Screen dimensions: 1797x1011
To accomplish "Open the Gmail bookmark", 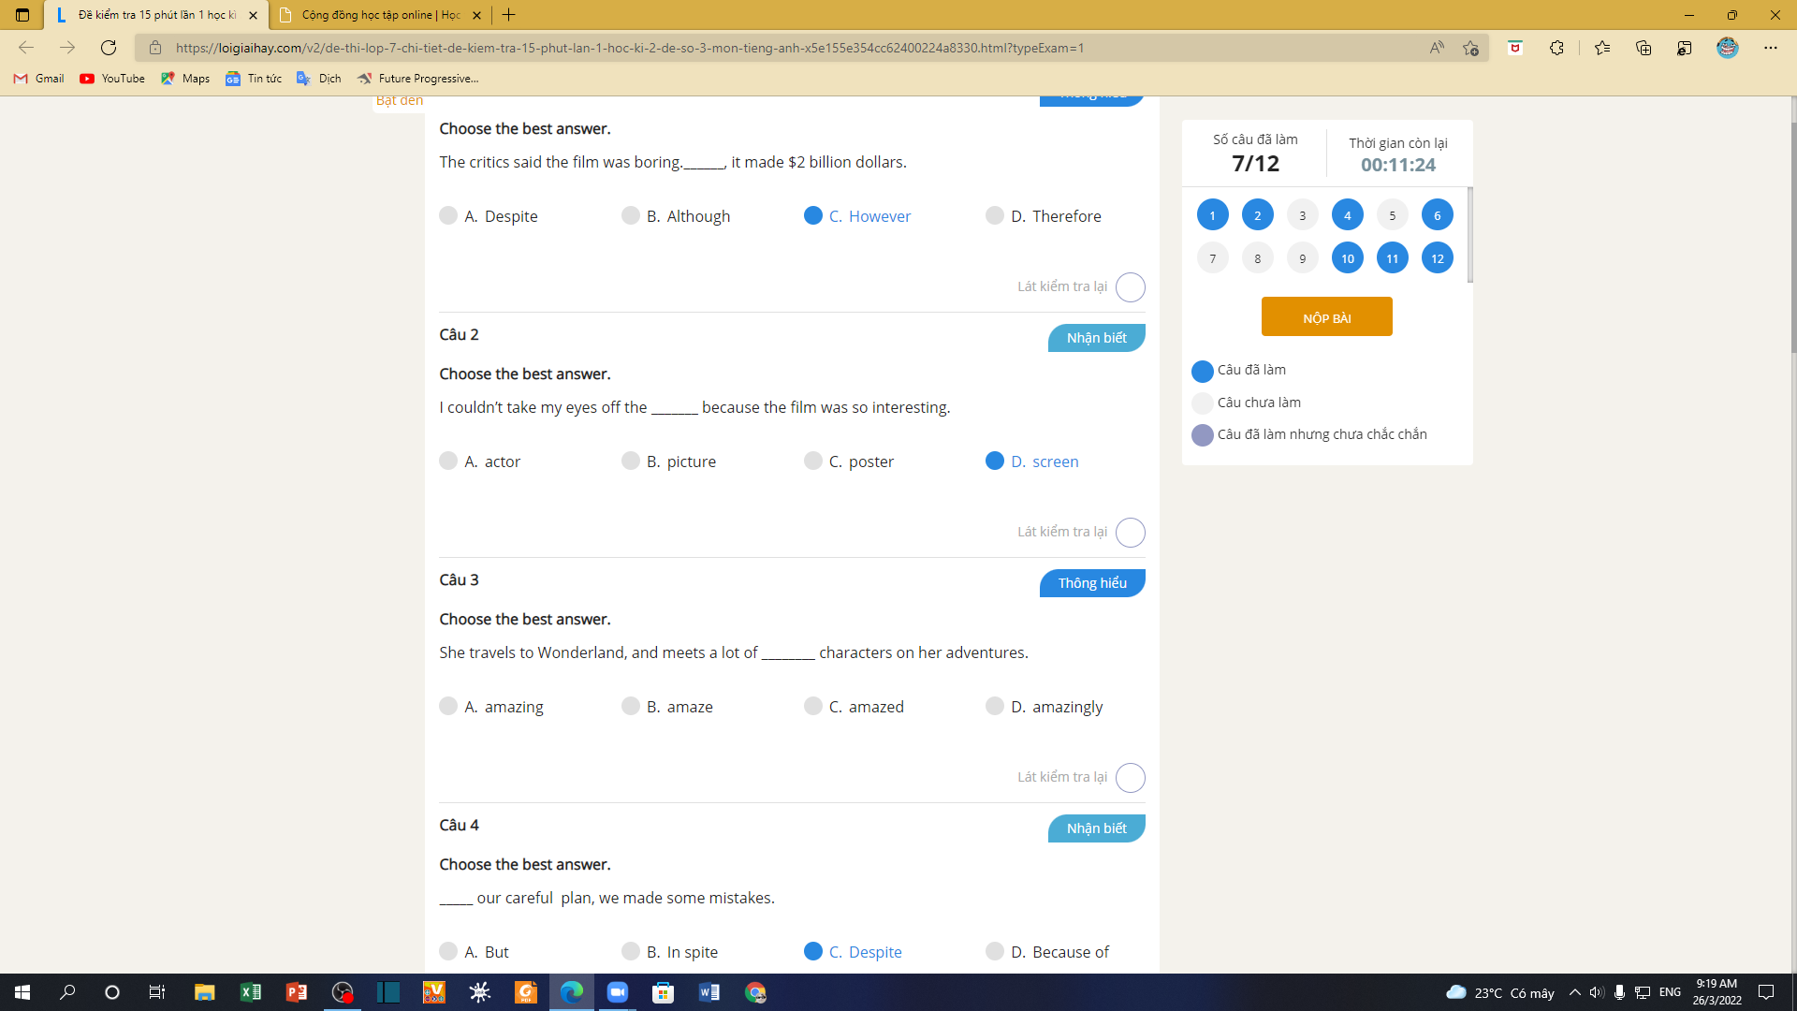I will tap(39, 79).
